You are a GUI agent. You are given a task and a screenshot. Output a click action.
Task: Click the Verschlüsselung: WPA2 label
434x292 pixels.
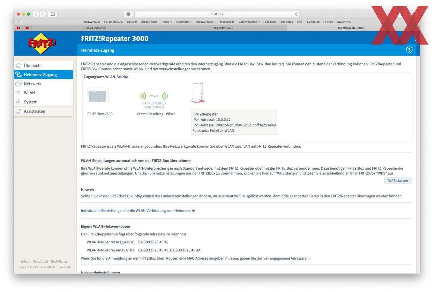[x=156, y=114]
